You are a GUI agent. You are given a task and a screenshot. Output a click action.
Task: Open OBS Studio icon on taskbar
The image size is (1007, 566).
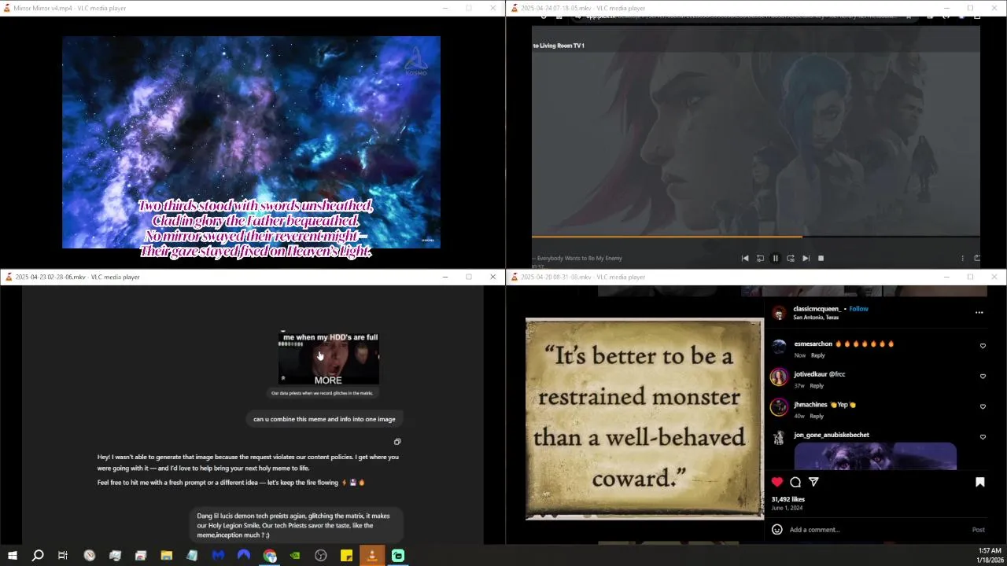321,556
